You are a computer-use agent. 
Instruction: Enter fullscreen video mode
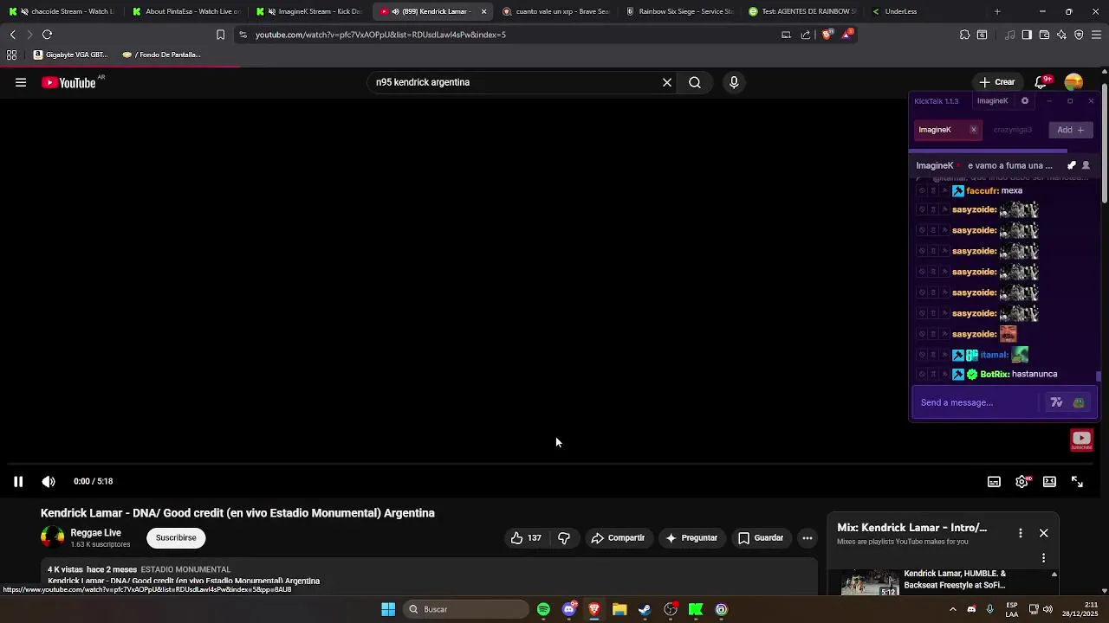click(x=1077, y=482)
